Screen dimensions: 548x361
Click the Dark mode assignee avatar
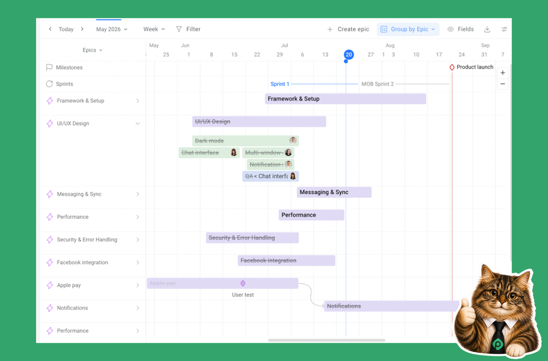293,141
